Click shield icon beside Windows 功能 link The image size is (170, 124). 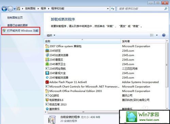[x=4, y=31]
